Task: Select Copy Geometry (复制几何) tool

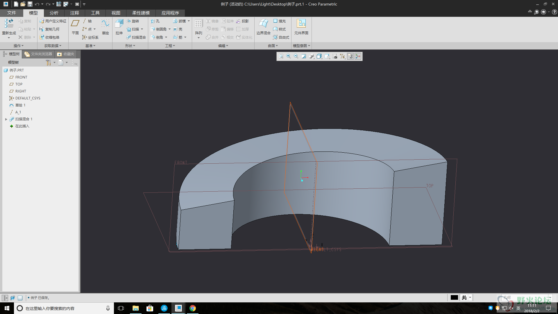Action: coord(49,29)
